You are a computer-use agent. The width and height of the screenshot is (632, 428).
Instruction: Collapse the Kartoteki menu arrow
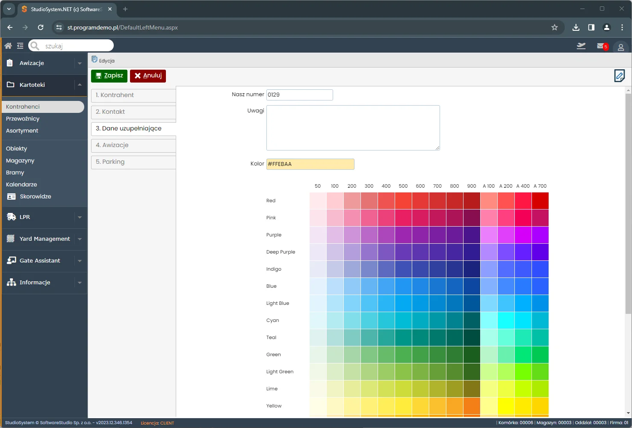click(80, 85)
